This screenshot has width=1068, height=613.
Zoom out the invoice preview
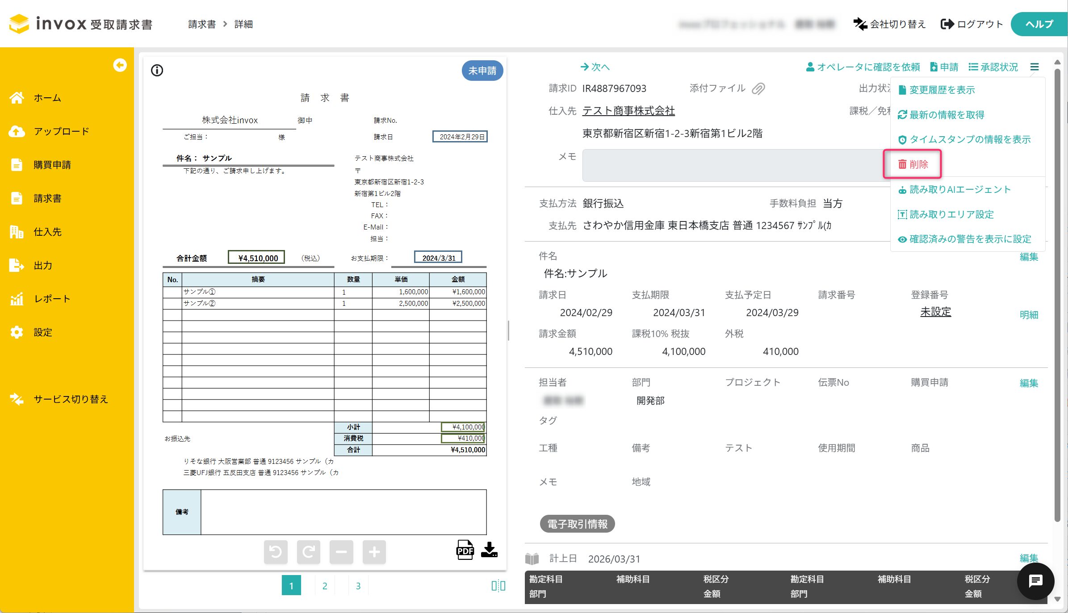(341, 552)
